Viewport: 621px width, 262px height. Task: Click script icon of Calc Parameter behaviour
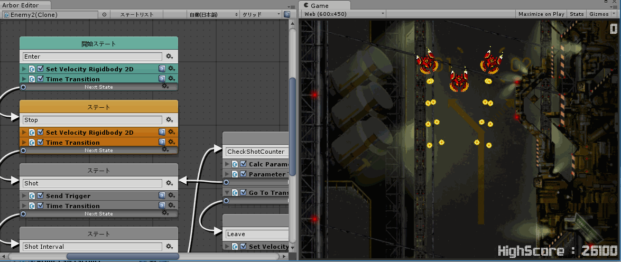(235, 164)
